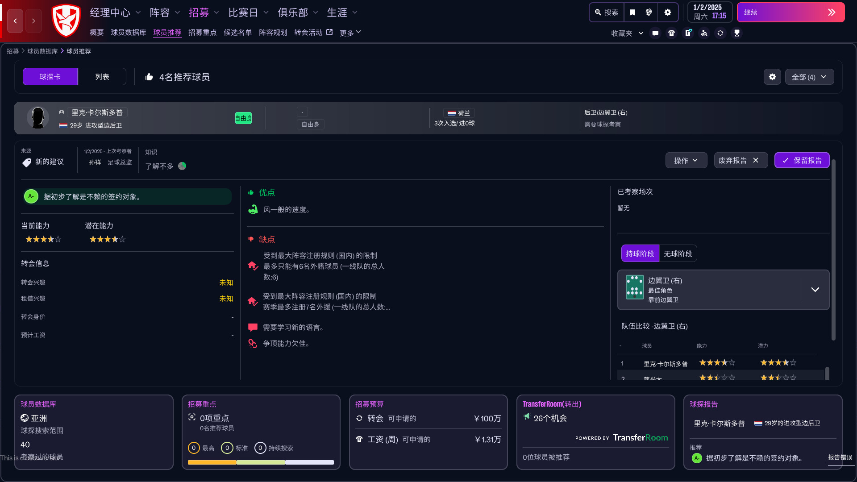This screenshot has height=482, width=857.
Task: Switch to 列表 list view
Action: coord(102,77)
